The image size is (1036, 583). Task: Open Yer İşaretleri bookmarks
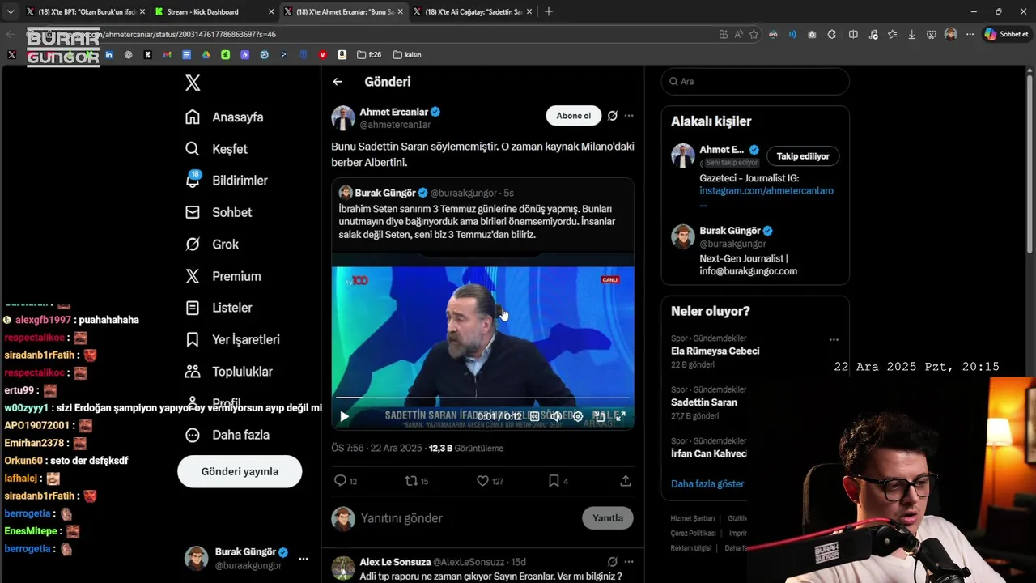[232, 340]
